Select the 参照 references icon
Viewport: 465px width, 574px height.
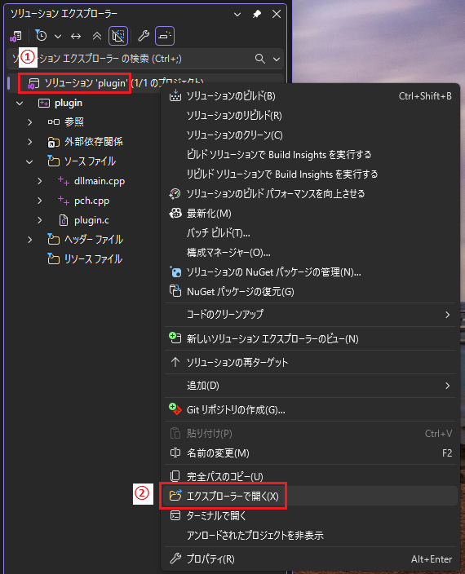click(x=54, y=122)
